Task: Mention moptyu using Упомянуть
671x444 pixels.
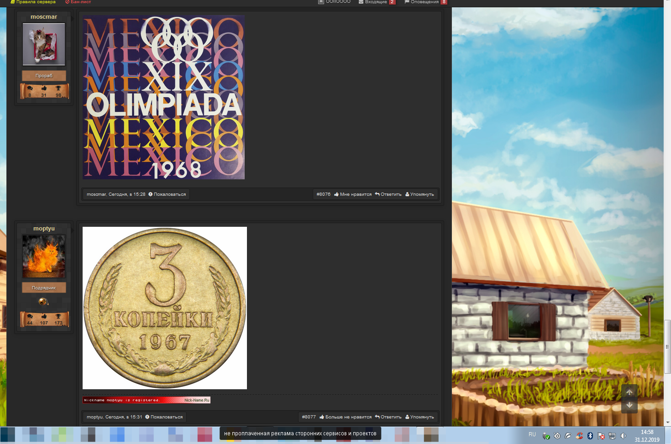Action: point(419,417)
